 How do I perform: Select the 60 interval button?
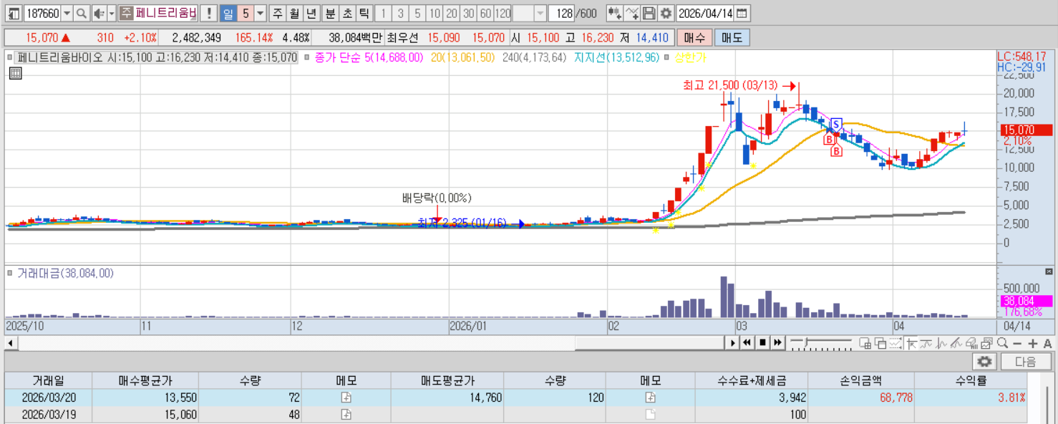pos(485,14)
